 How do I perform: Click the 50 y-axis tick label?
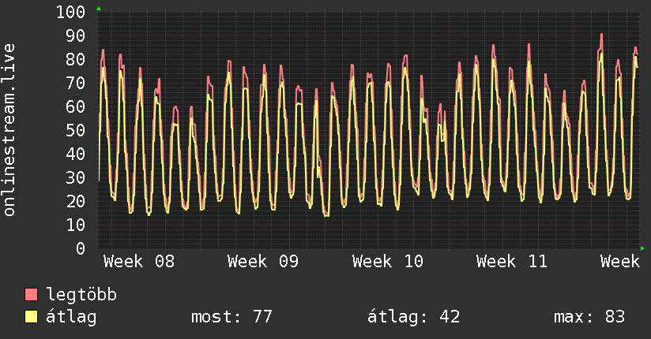coord(76,131)
